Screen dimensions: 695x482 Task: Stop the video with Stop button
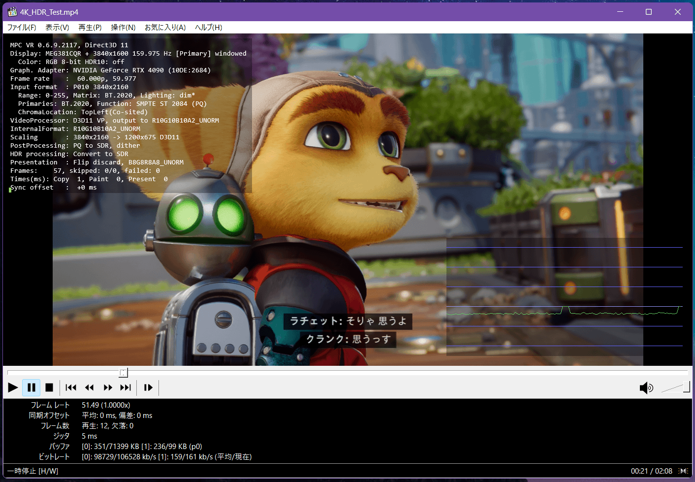point(49,387)
